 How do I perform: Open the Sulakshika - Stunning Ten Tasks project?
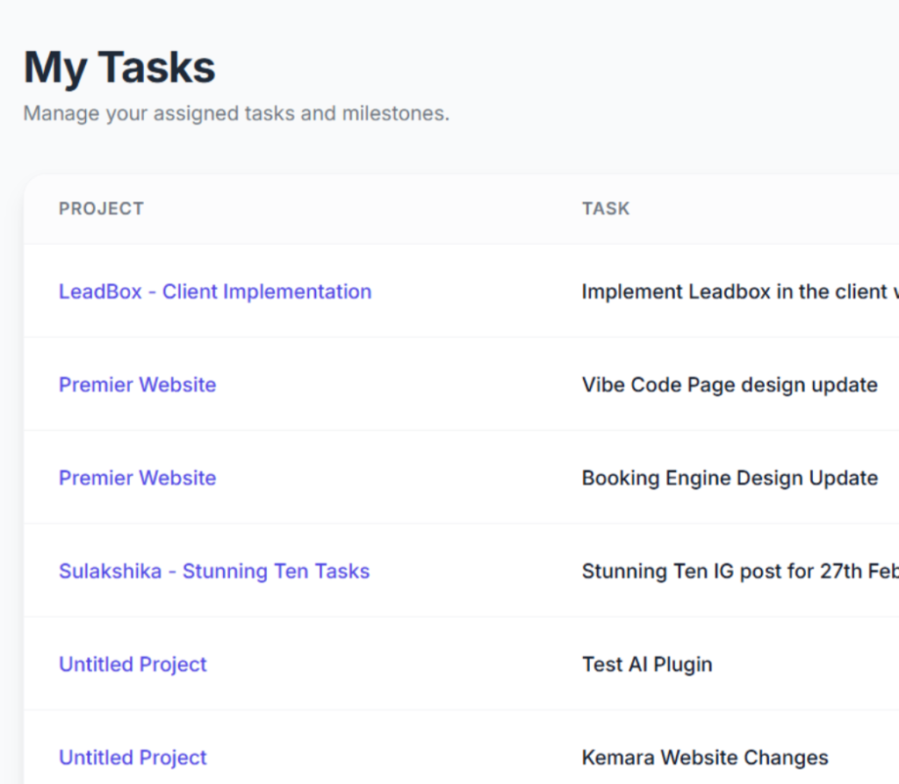213,571
